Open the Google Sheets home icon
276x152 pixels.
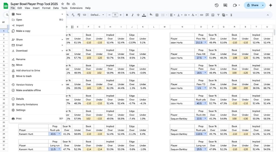click(6, 6)
